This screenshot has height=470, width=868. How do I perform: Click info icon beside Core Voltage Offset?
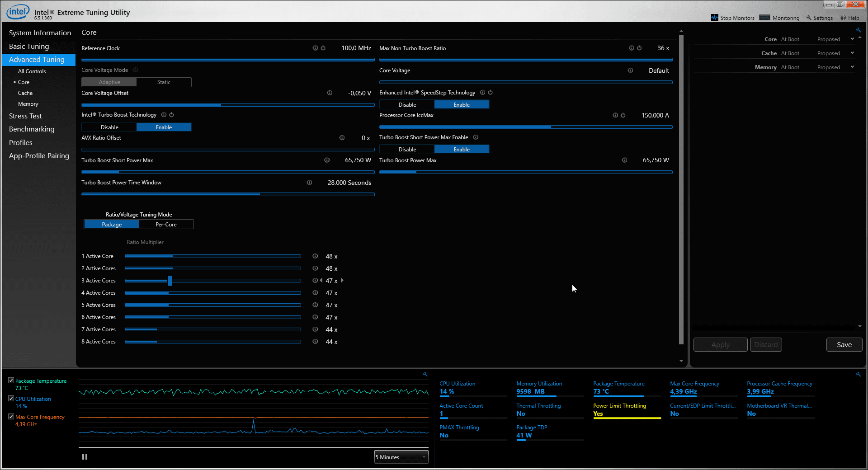330,93
